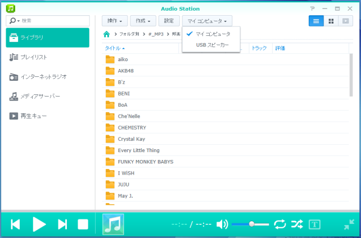Open メディアサーバー in the sidebar
Image resolution: width=361 pixels, height=238 pixels.
coord(47,96)
